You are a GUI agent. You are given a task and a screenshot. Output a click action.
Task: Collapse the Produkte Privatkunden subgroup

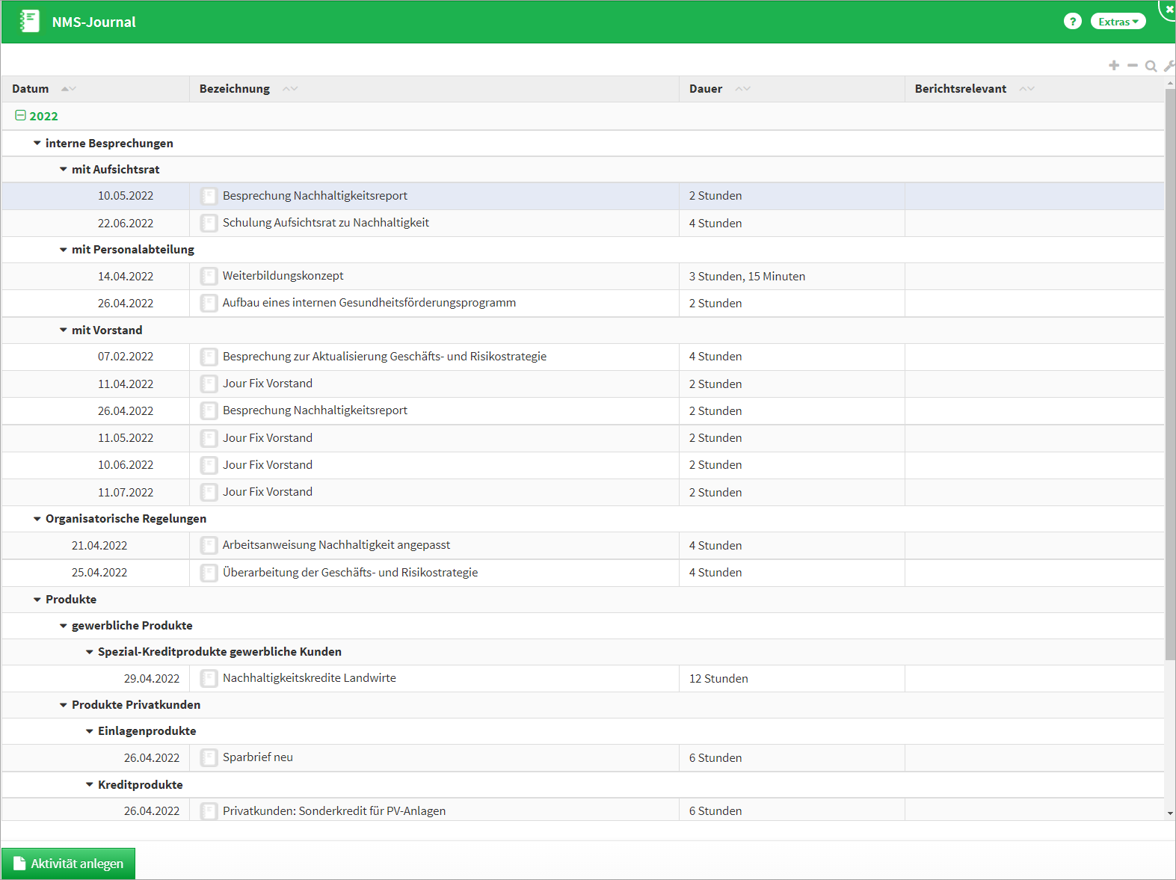64,705
